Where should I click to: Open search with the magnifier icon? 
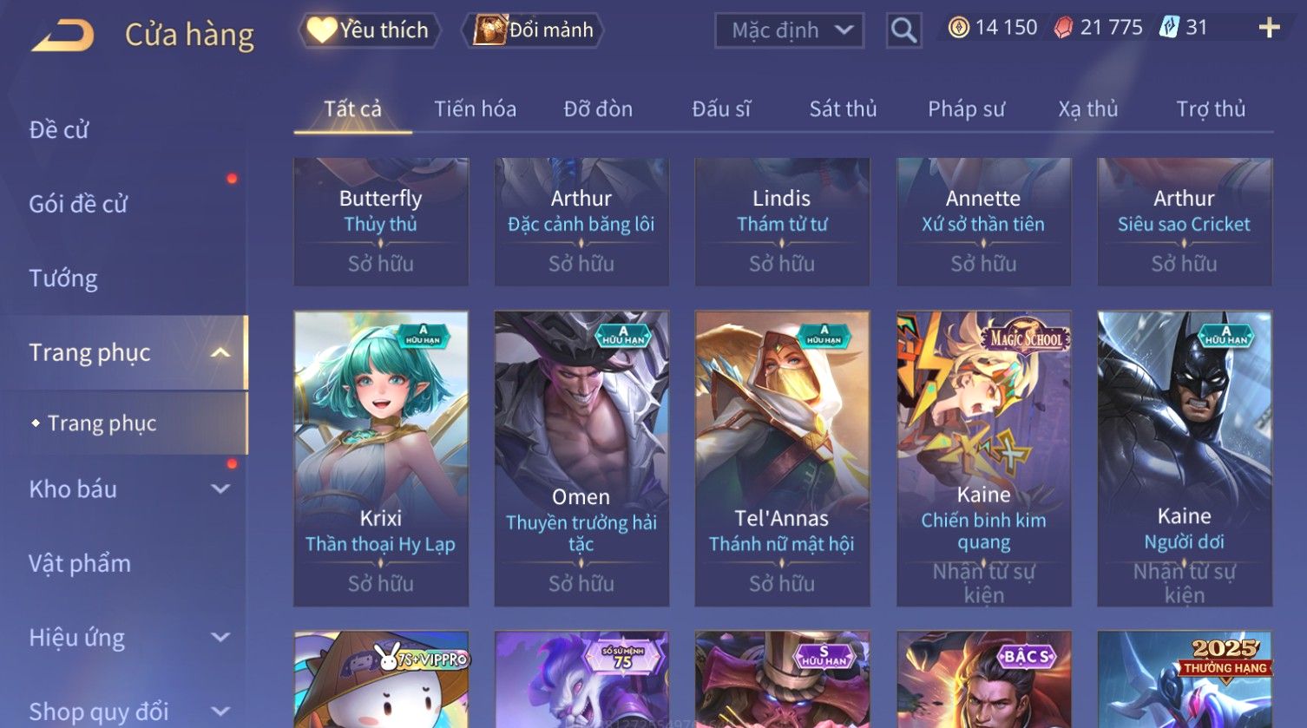pos(903,30)
